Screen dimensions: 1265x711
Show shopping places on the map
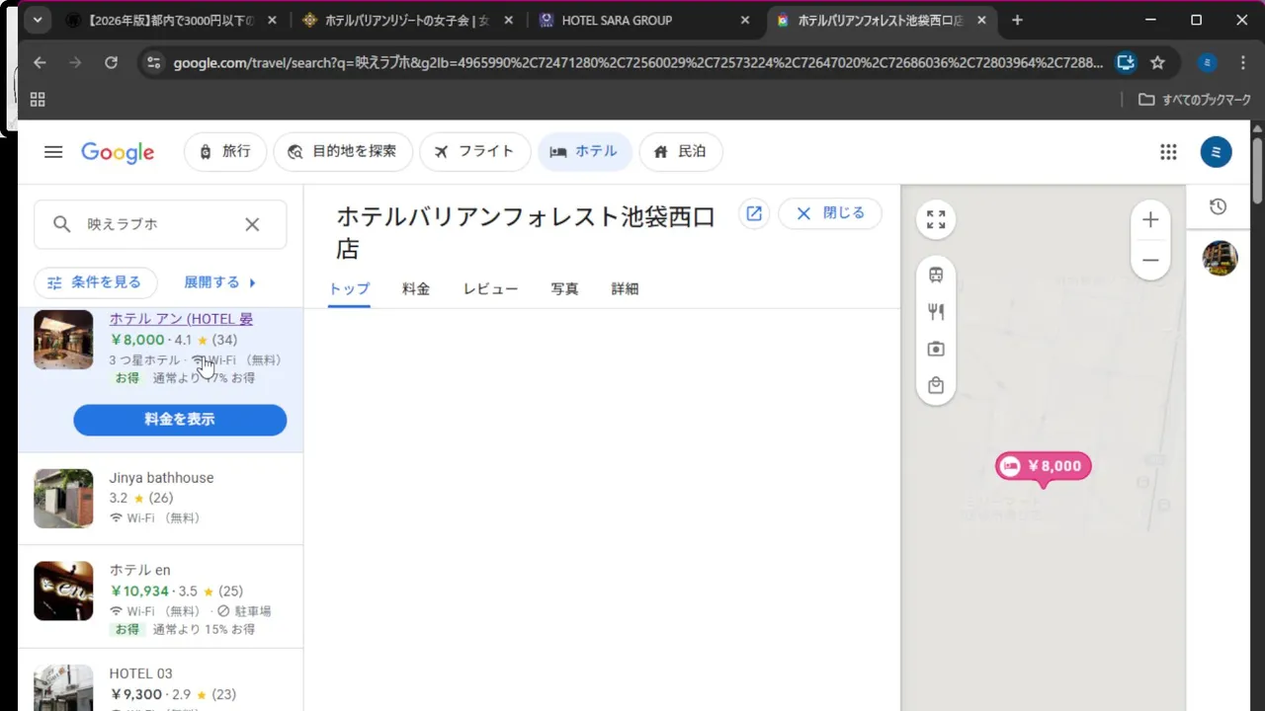click(x=936, y=385)
